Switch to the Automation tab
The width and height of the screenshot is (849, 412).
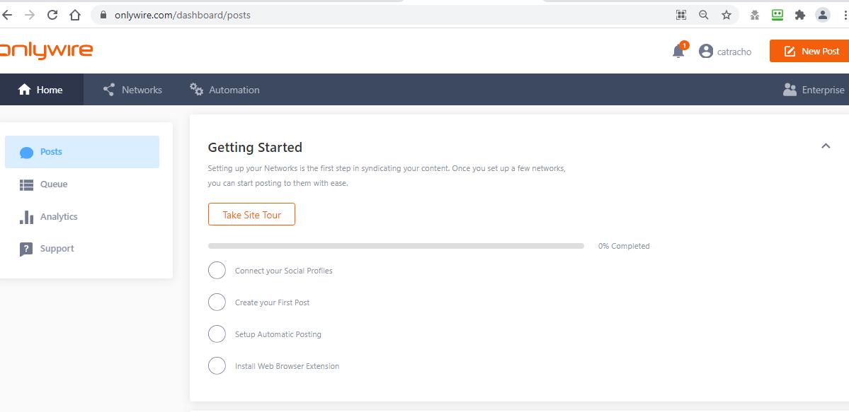pos(224,90)
